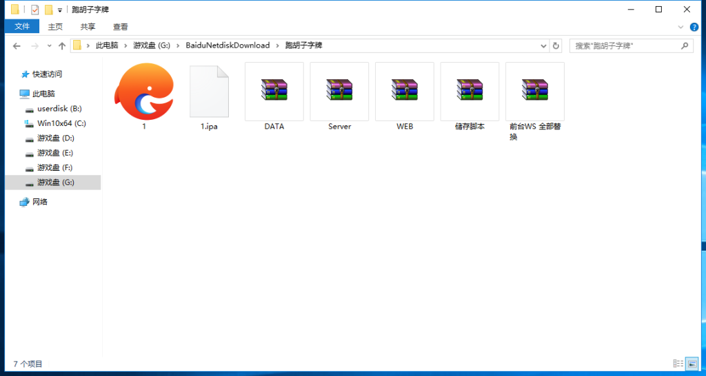Click 此电脑 breadcrumb in address bar
Screen dimensions: 706x376
(107, 45)
